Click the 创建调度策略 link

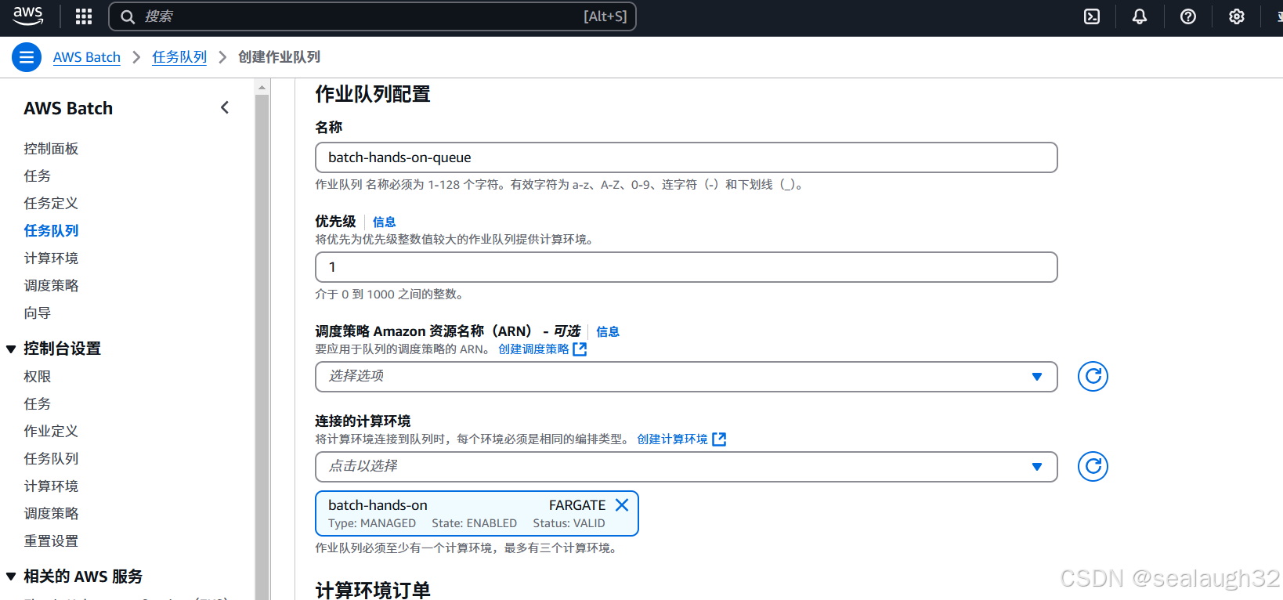(533, 349)
